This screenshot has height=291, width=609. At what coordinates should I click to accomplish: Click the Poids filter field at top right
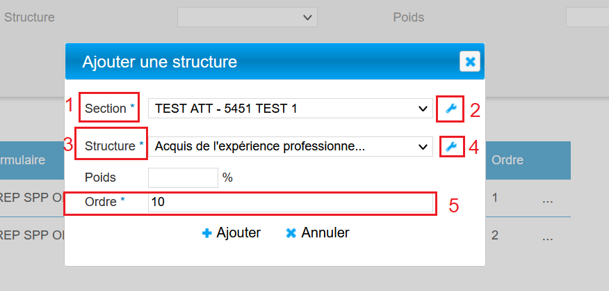[x=587, y=17]
